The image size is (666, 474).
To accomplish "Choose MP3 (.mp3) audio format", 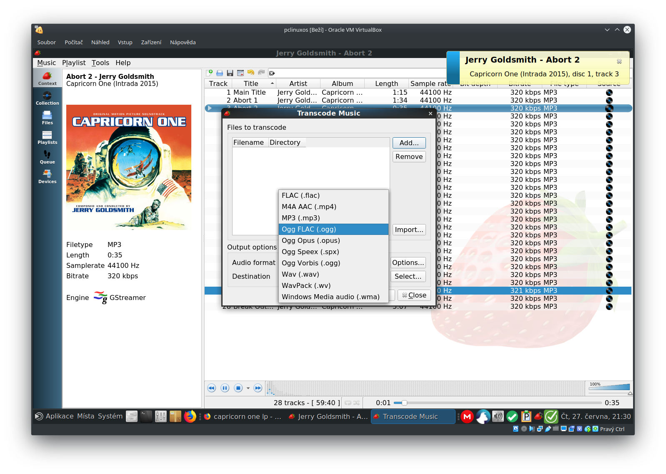I will tap(333, 218).
